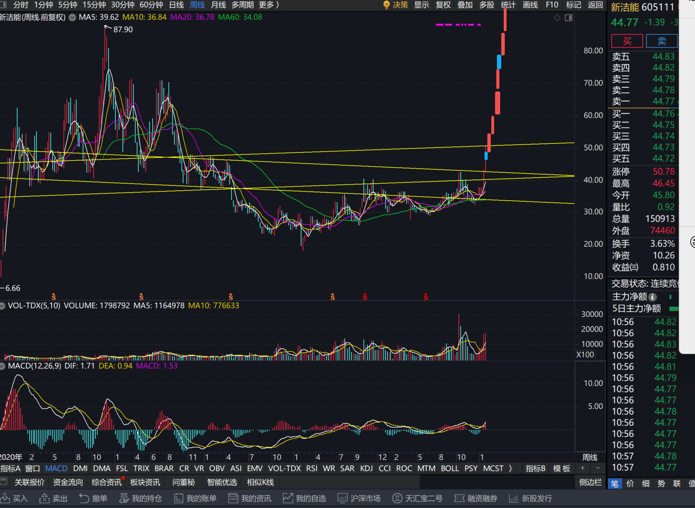Toggle the 侧边栏 sidebar button
Image resolution: width=695 pixels, height=508 pixels.
[x=590, y=482]
